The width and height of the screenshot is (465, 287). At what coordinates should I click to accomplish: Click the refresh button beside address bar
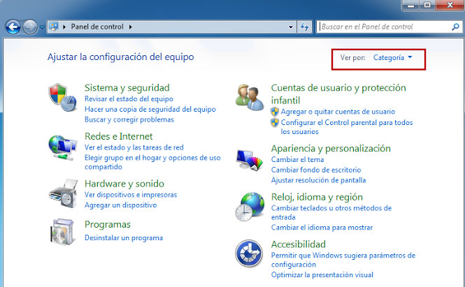tap(304, 27)
